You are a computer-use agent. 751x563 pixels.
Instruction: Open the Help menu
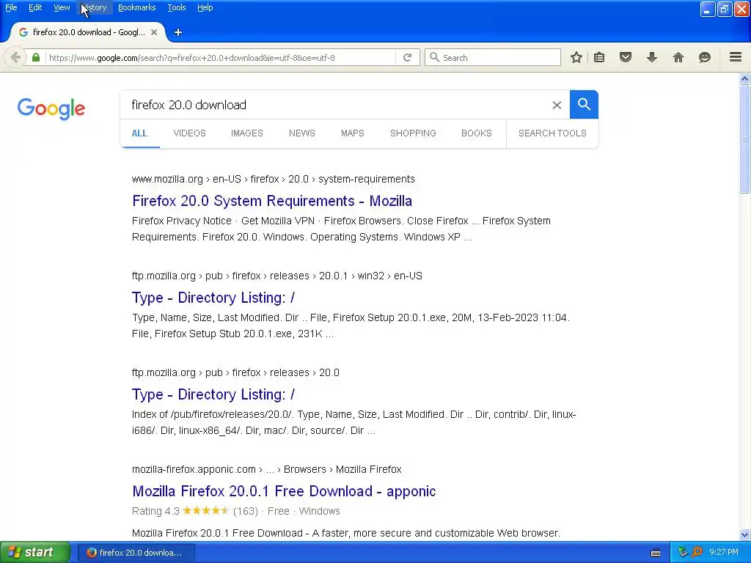click(x=205, y=7)
